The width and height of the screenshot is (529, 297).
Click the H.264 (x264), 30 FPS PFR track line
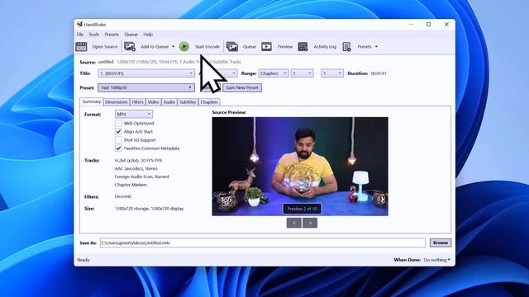click(x=138, y=161)
